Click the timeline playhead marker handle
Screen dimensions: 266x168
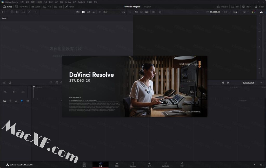coord(34,87)
